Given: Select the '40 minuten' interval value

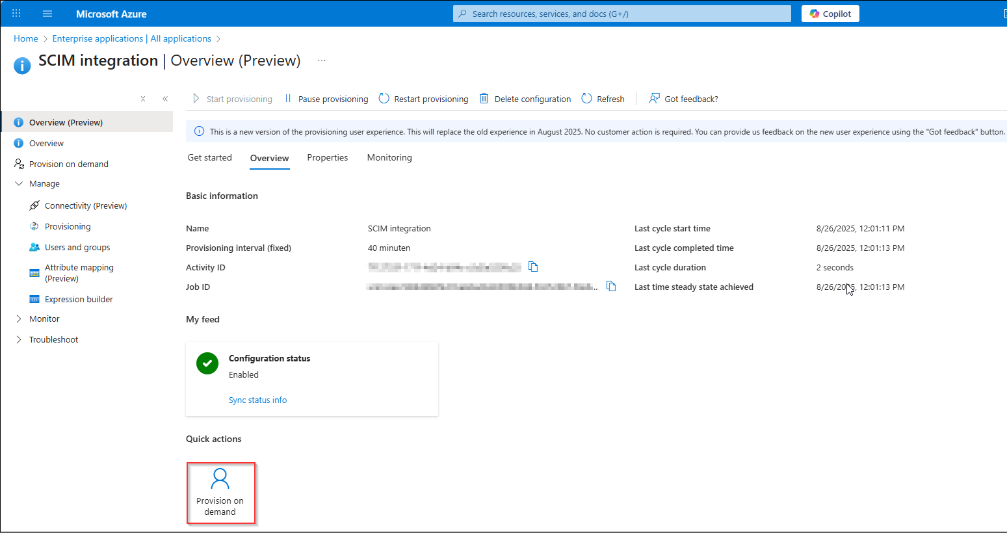Looking at the screenshot, I should pos(389,248).
